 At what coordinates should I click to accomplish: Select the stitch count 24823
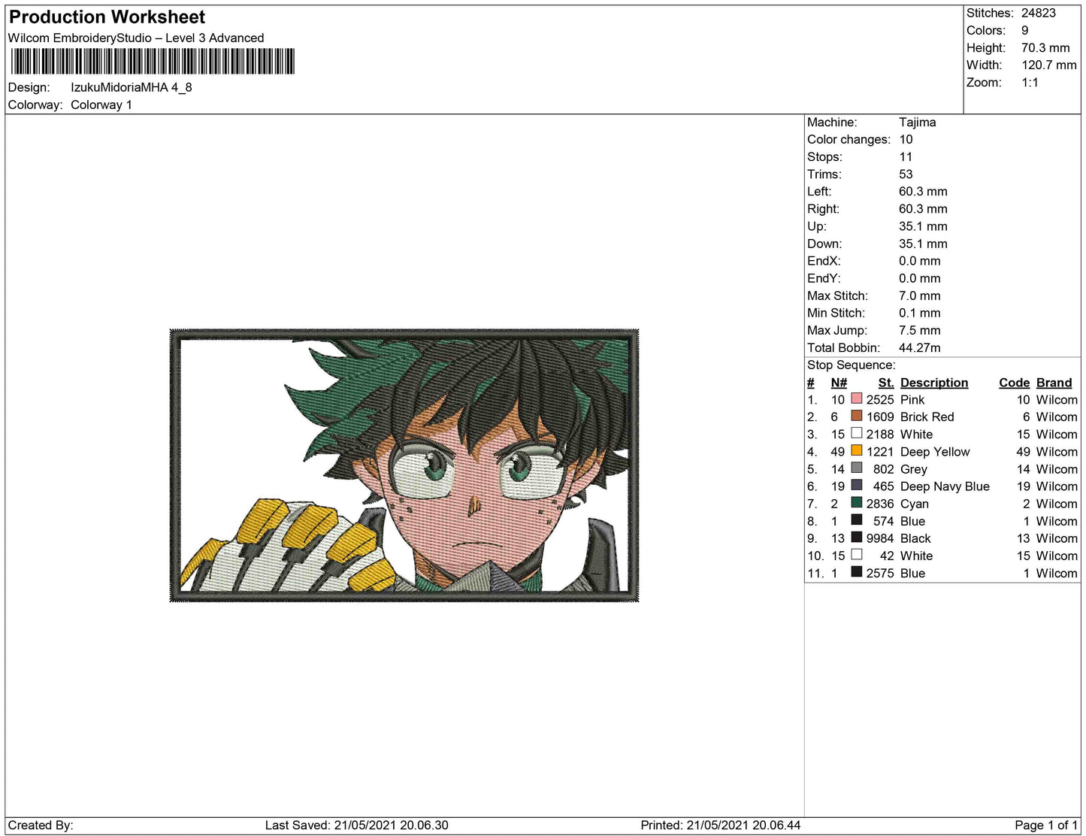coord(1039,13)
